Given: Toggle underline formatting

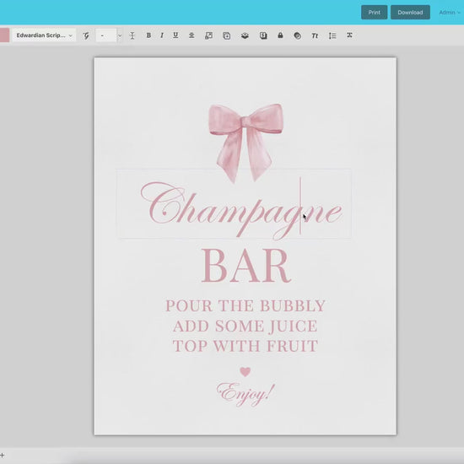Looking at the screenshot, I should [x=175, y=35].
